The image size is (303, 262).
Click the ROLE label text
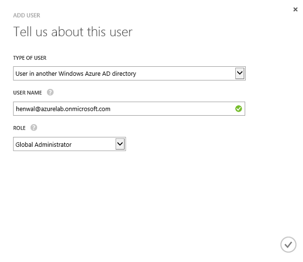pos(19,128)
